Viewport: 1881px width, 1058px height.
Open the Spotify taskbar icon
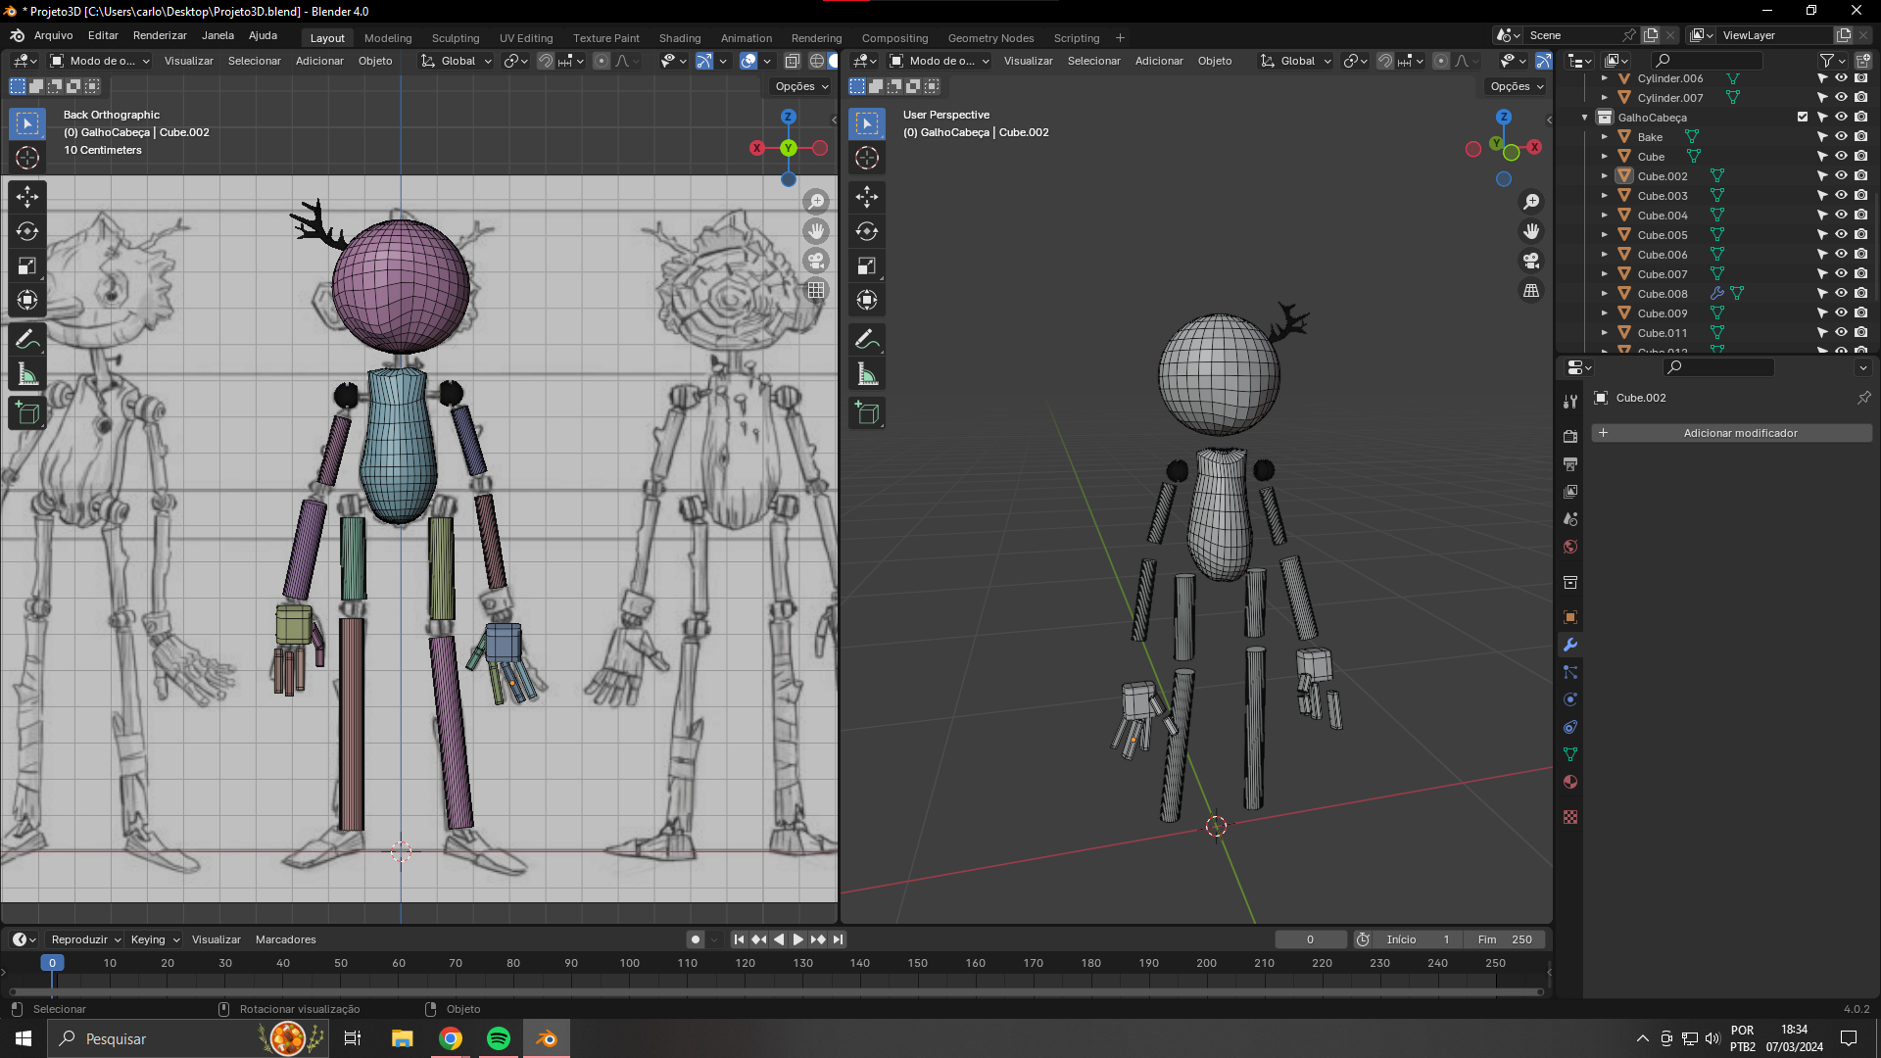[x=499, y=1038]
